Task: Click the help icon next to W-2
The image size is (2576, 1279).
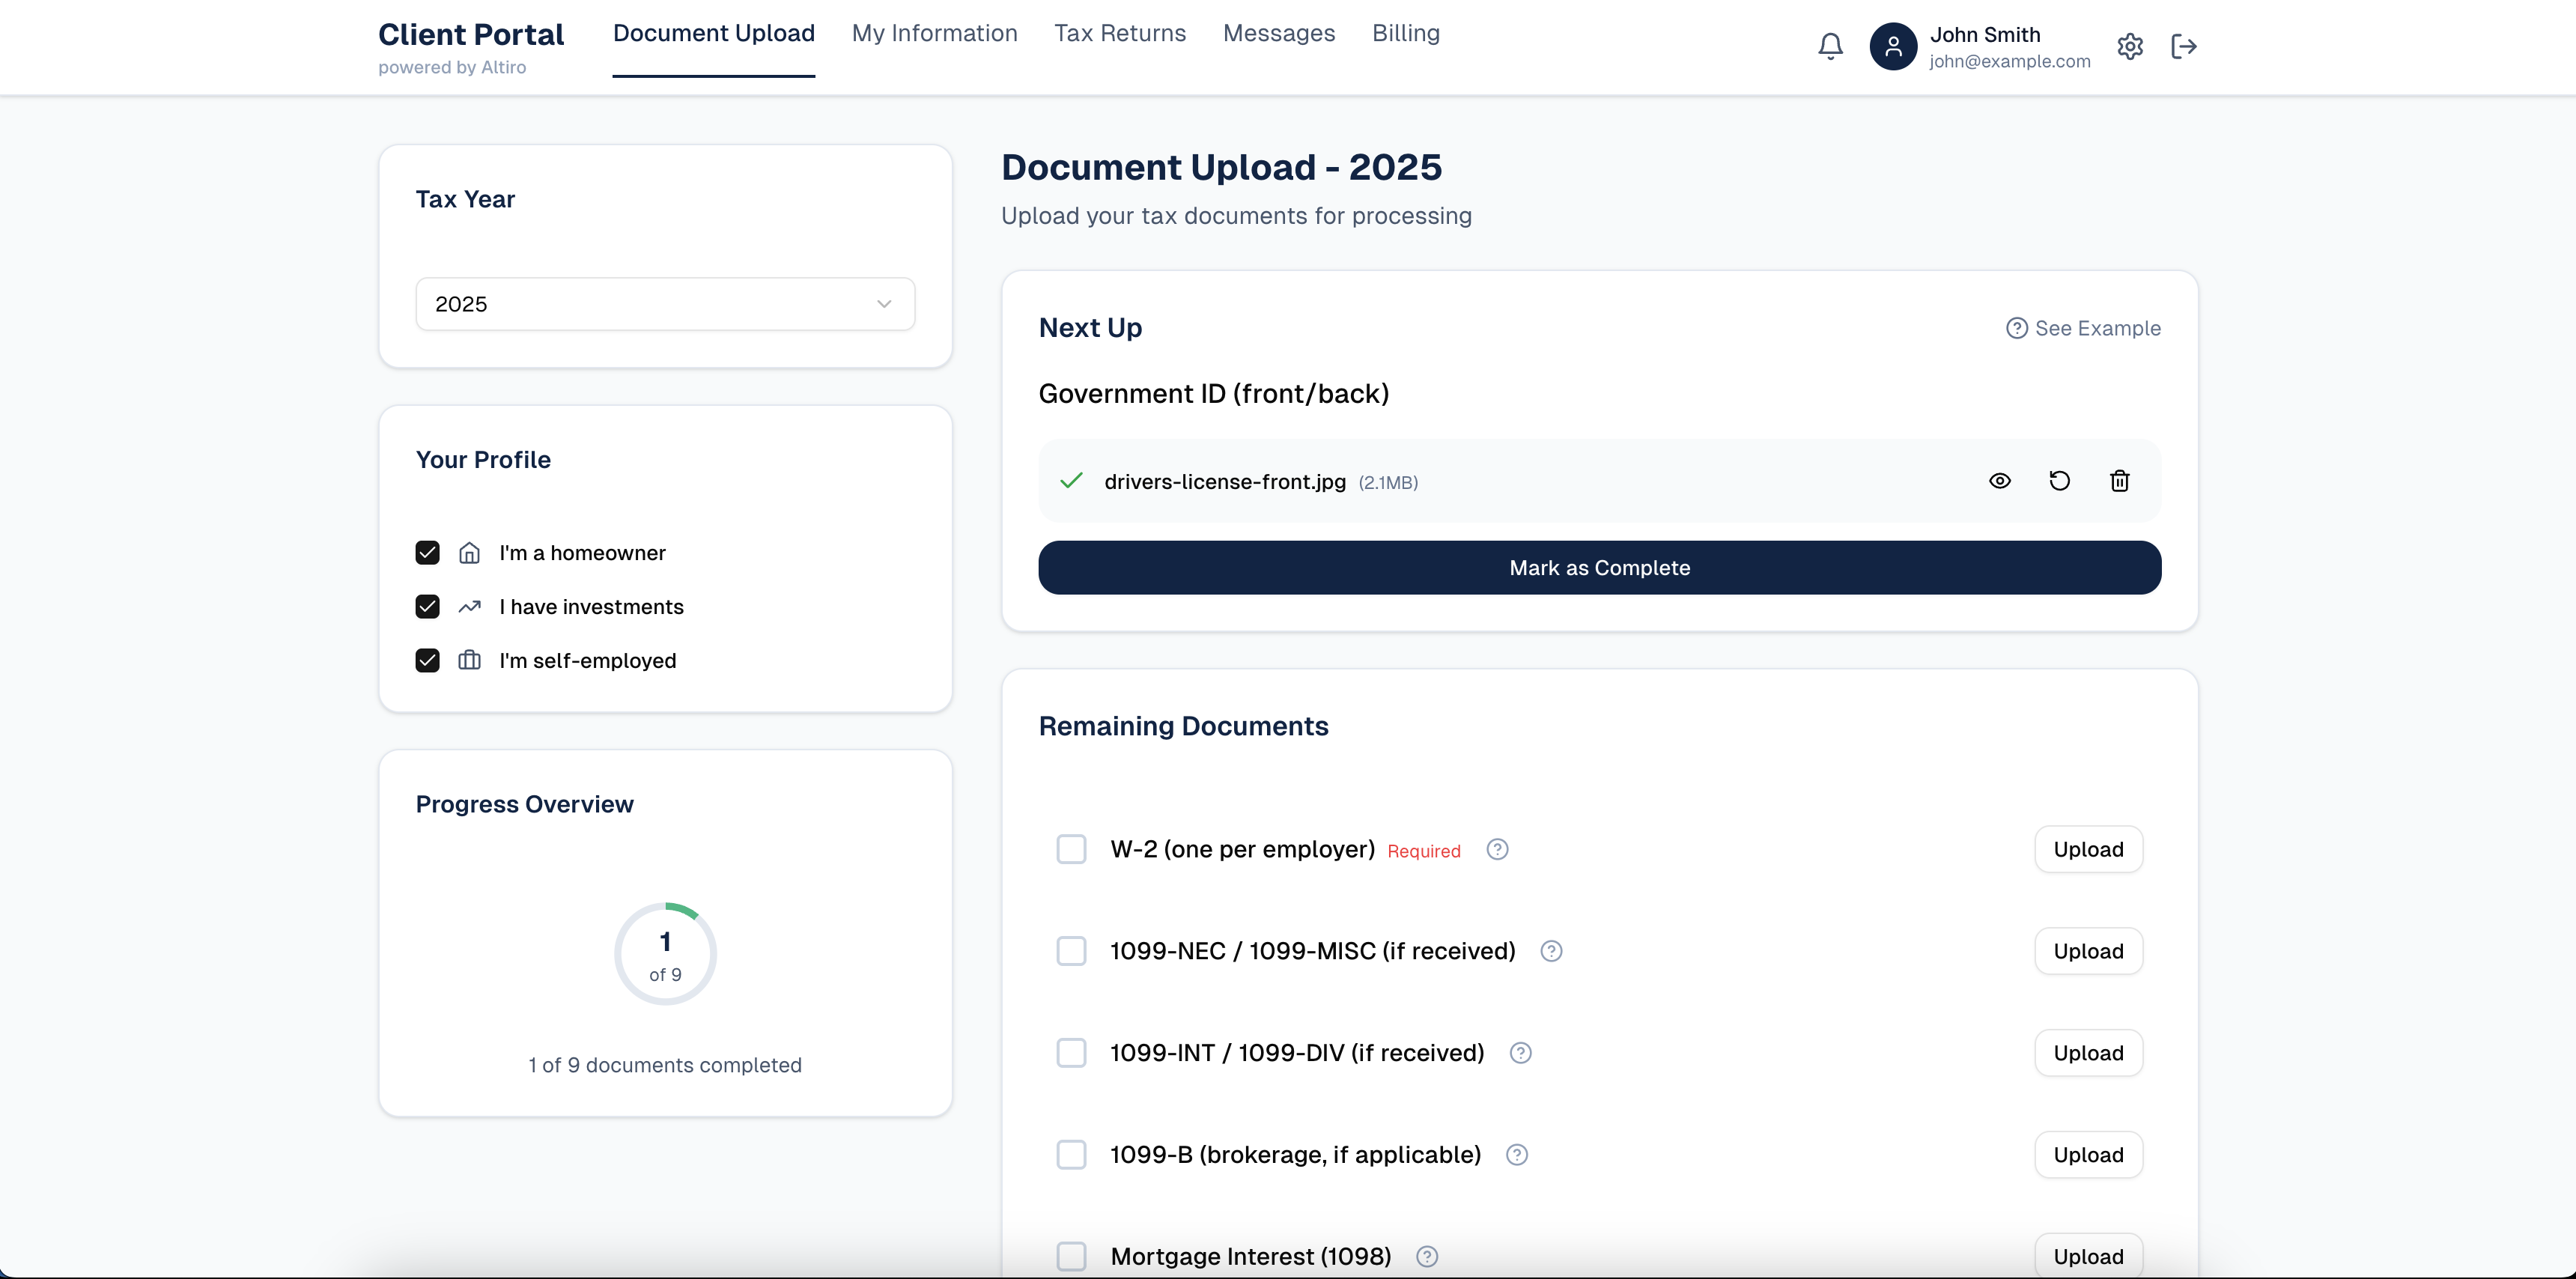Action: click(1497, 849)
